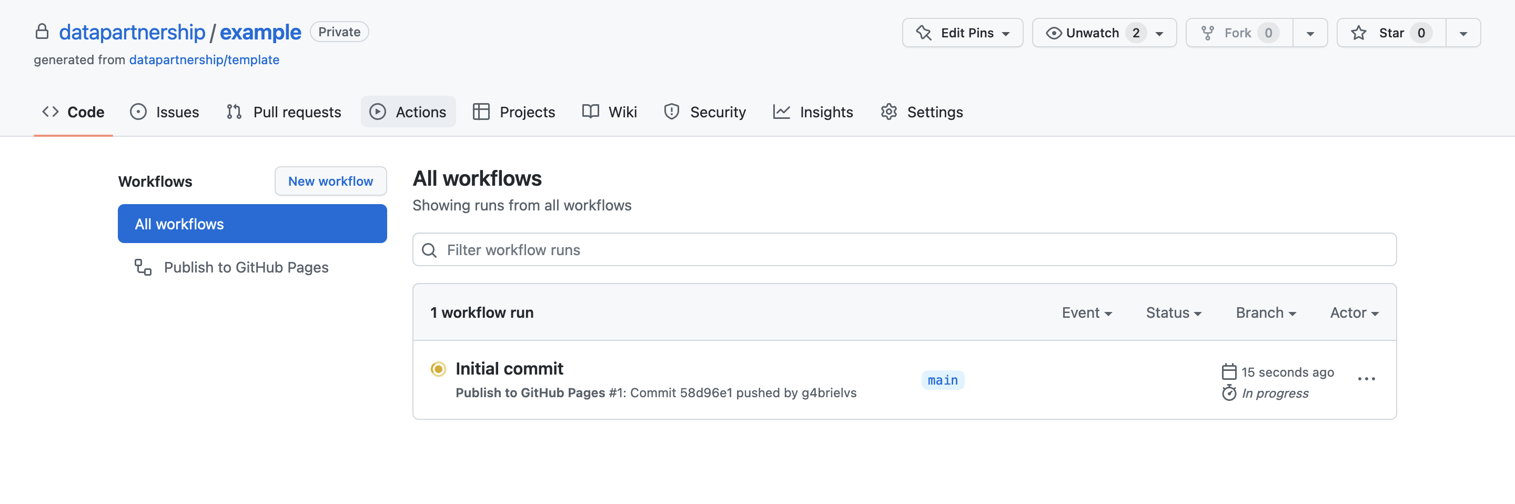Open the Branch filter dropdown
The width and height of the screenshot is (1515, 504).
point(1265,313)
